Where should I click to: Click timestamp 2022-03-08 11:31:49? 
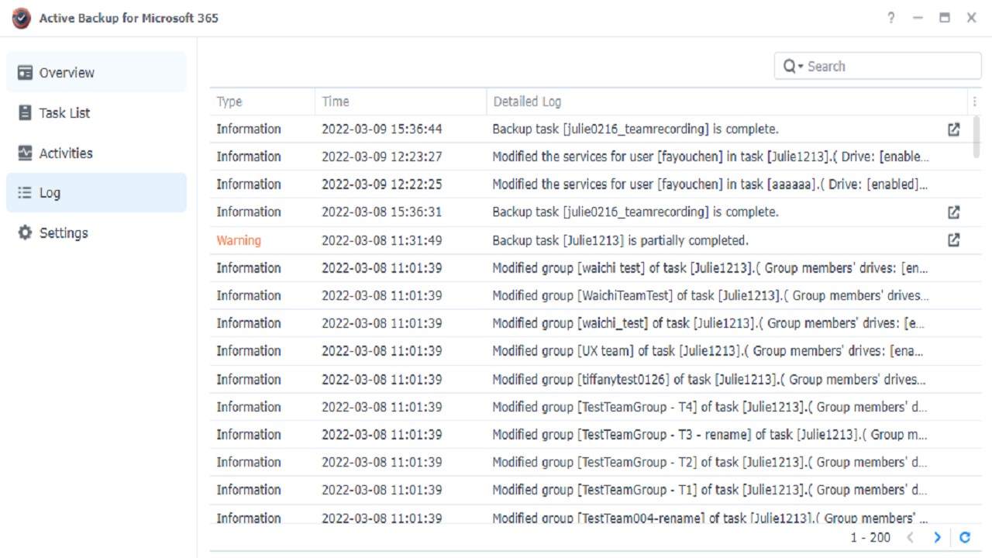[382, 240]
